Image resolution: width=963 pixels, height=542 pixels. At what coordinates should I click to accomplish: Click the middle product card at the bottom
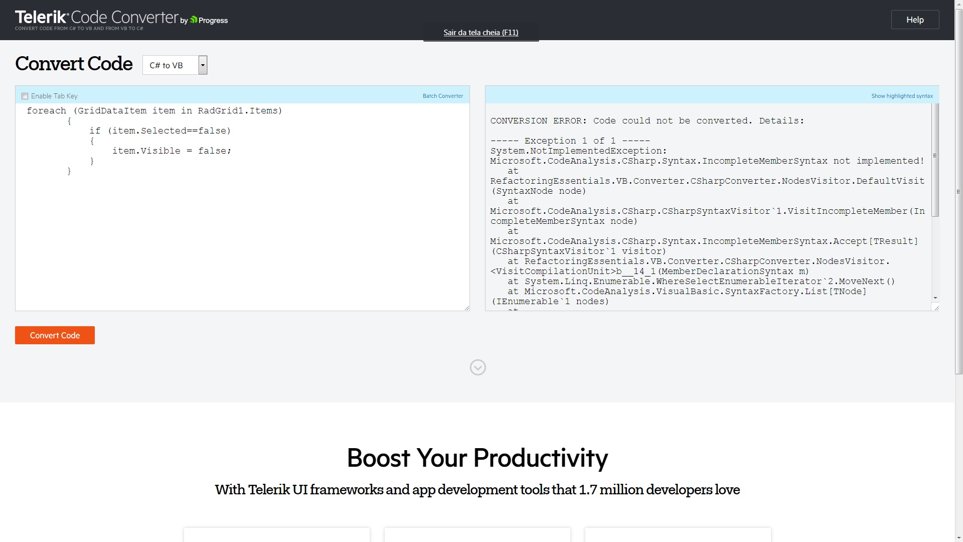(x=477, y=534)
